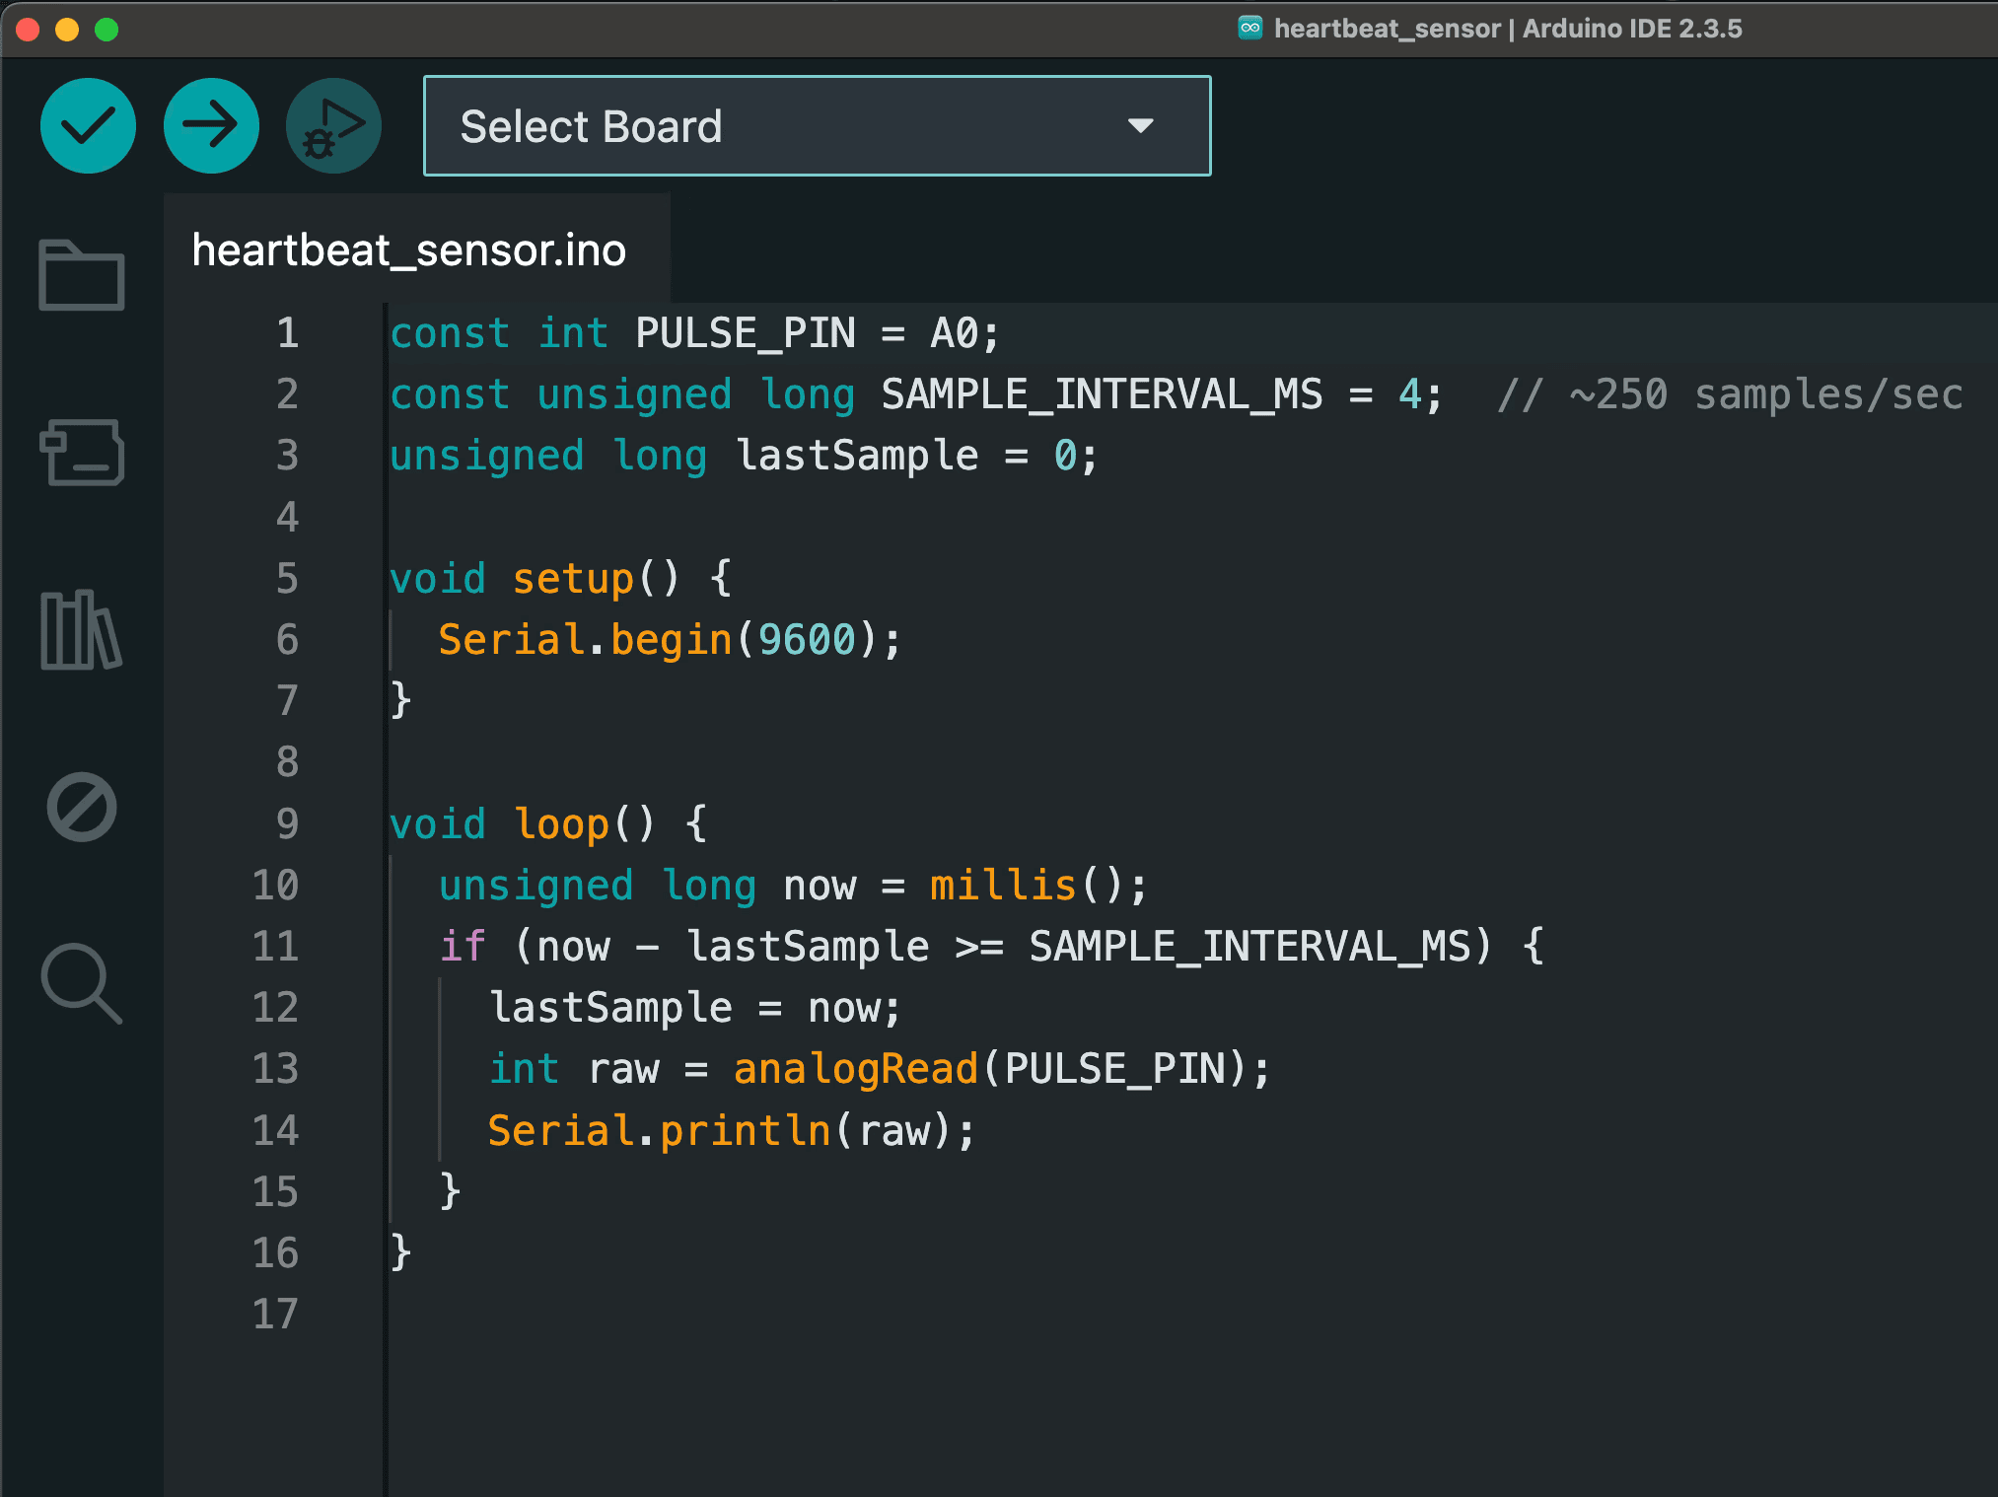The image size is (1998, 1497).
Task: Click the Select Board dropdown arrow
Action: (x=1141, y=126)
